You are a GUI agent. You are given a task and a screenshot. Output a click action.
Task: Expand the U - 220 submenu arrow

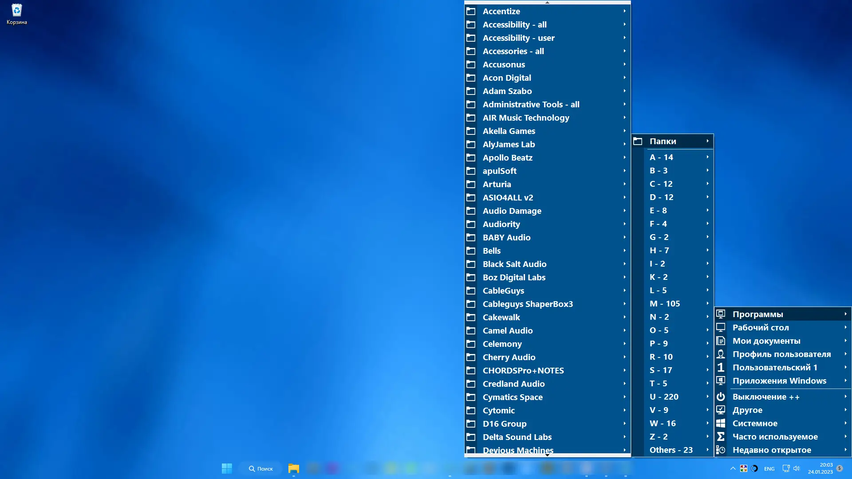point(707,397)
